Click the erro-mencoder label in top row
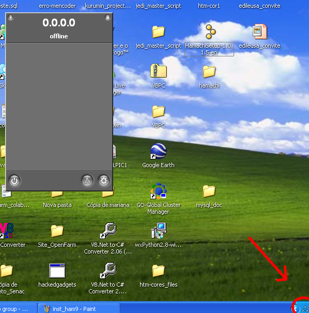Image resolution: width=309 pixels, height=313 pixels. [57, 6]
